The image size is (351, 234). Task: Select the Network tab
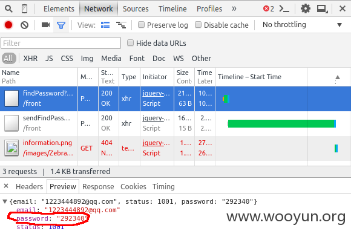click(99, 8)
